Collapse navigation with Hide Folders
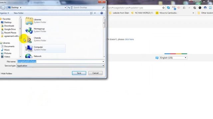Image resolution: width=213 pixels, height=119 pixels. click(x=6, y=73)
